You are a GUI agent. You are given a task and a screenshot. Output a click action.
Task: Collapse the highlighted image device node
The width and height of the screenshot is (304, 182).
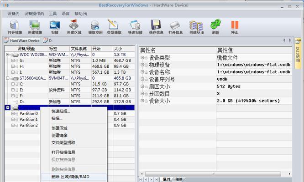[8, 107]
